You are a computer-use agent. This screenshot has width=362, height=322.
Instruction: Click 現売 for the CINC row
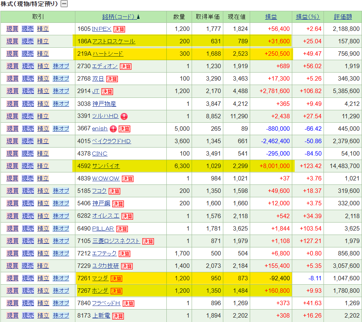point(28,154)
